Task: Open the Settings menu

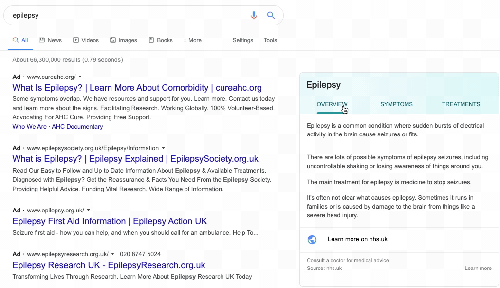Action: coord(242,40)
